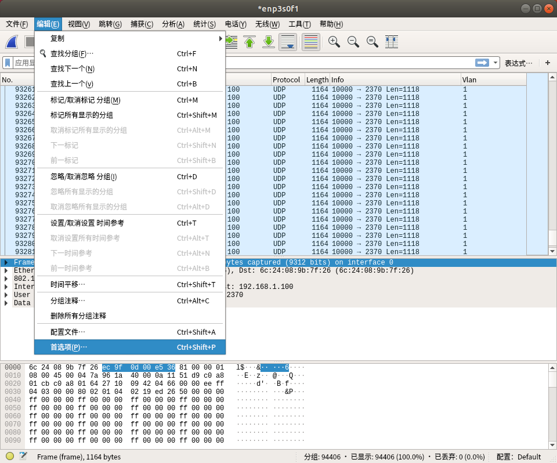Choose 忽略/取消忽略 分组(I)

coord(129,176)
